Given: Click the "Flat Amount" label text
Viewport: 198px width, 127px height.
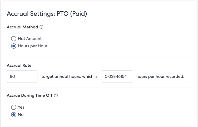Looking at the screenshot, I should coord(30,39).
